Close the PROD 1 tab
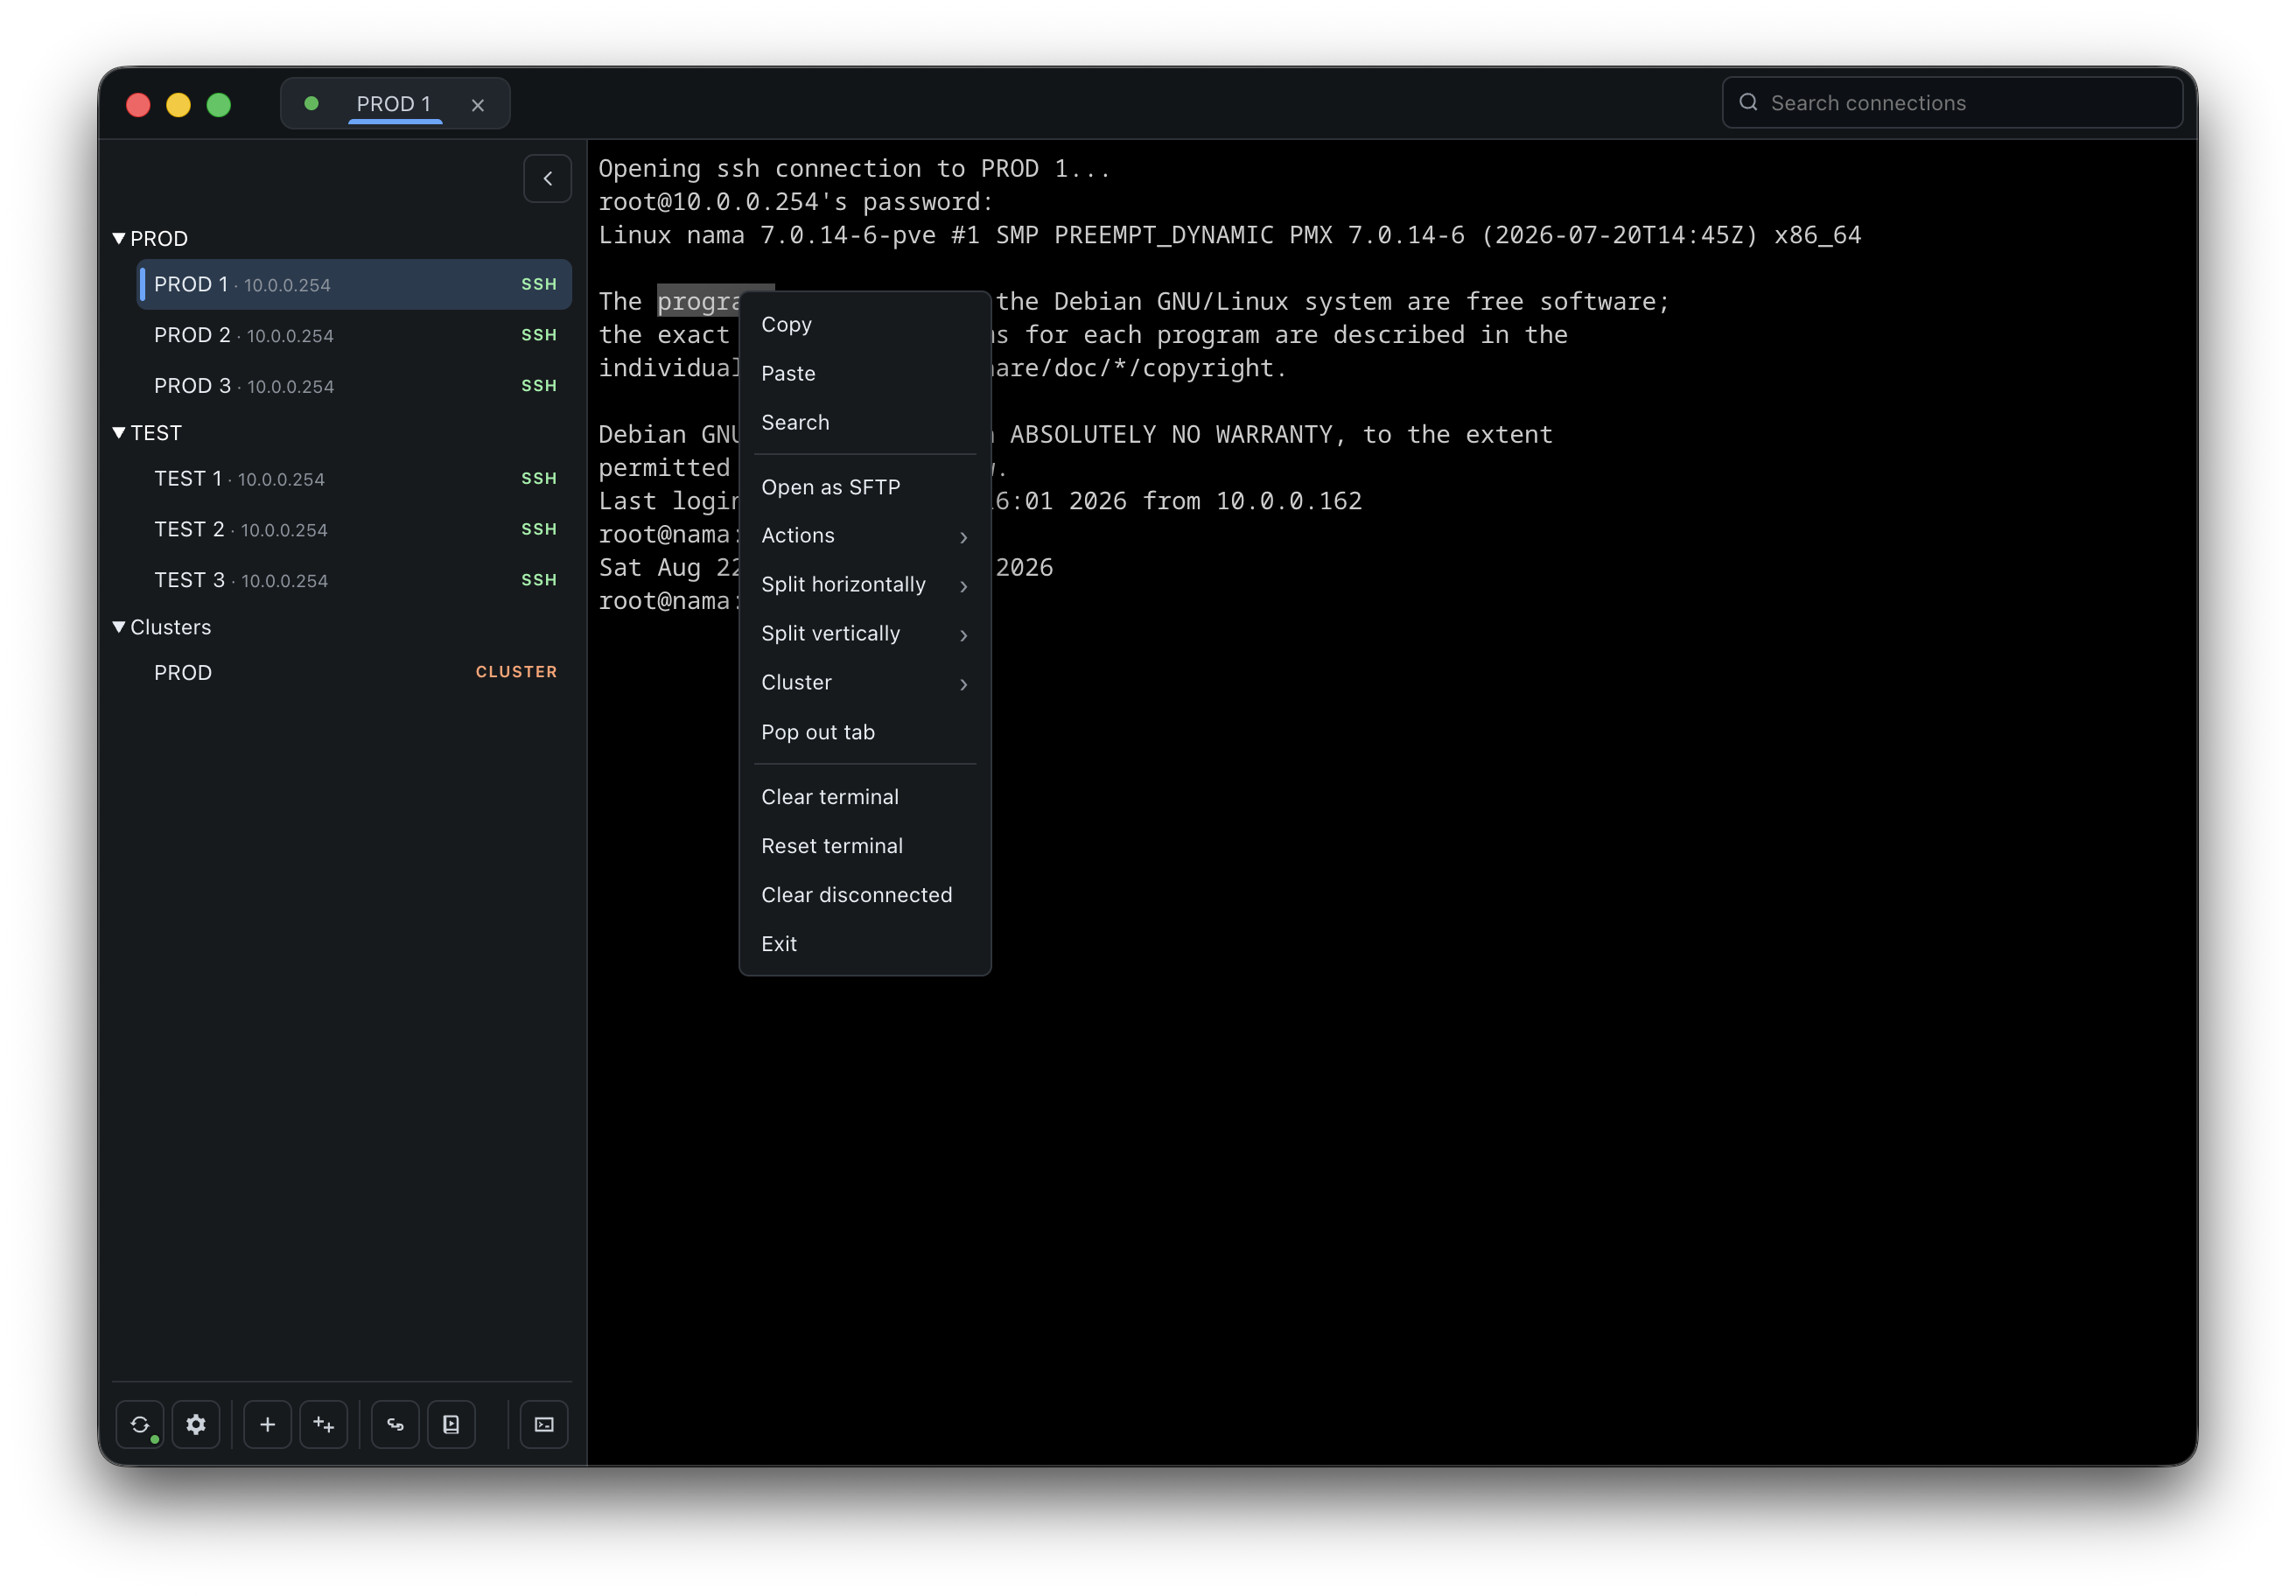Screen dimensions: 2296x1596 point(478,104)
